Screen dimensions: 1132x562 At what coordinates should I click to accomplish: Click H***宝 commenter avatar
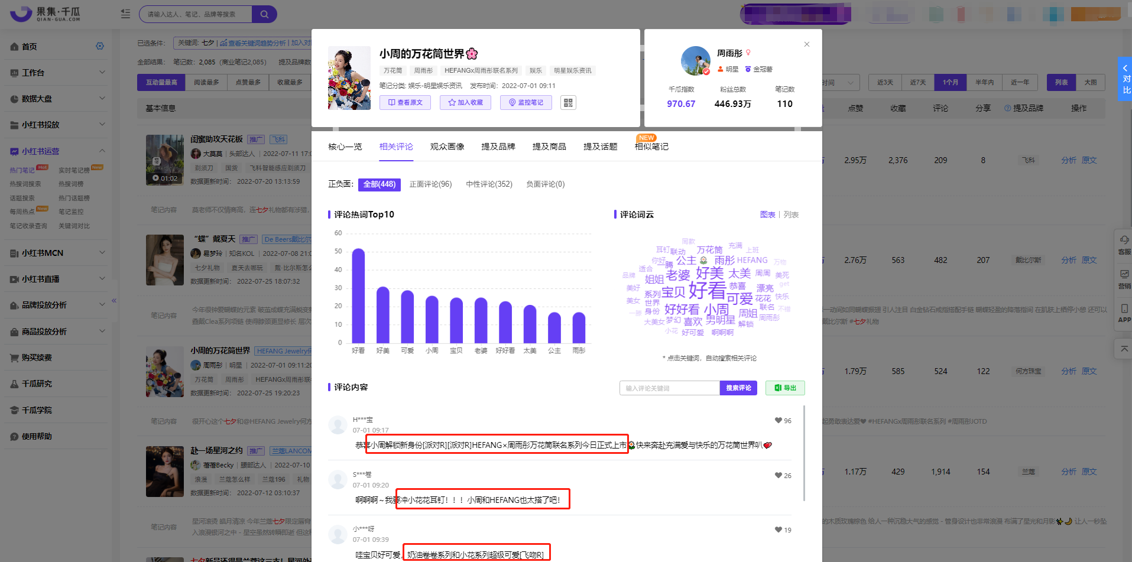[x=338, y=425]
